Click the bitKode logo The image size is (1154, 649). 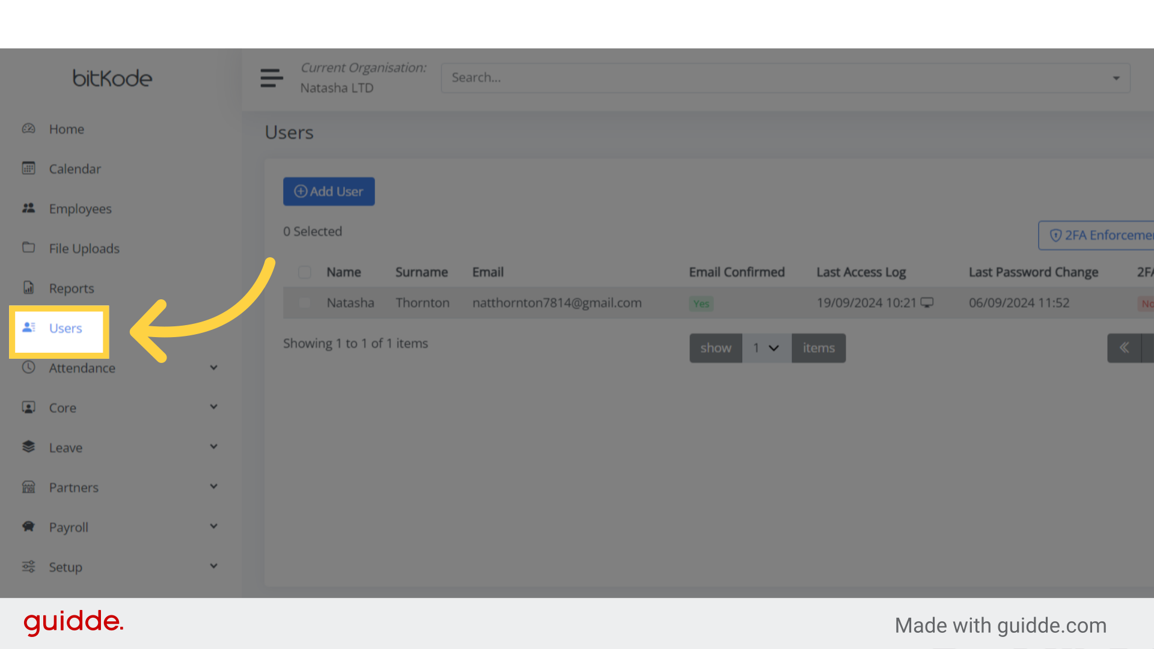coord(112,78)
